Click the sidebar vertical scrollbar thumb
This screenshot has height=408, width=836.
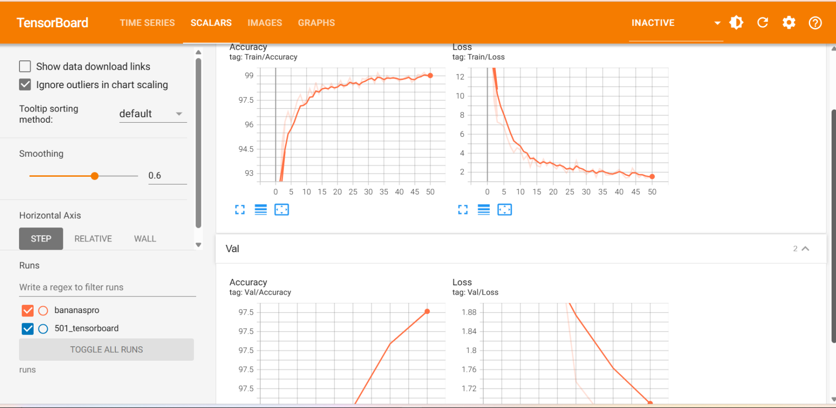click(199, 143)
